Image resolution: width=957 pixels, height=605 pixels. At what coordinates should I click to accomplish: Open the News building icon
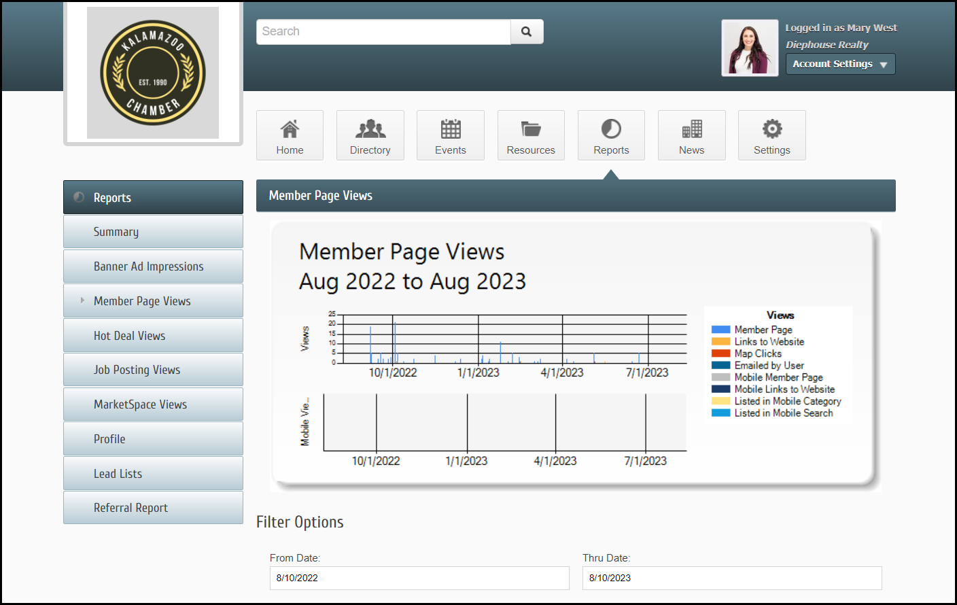pyautogui.click(x=691, y=129)
